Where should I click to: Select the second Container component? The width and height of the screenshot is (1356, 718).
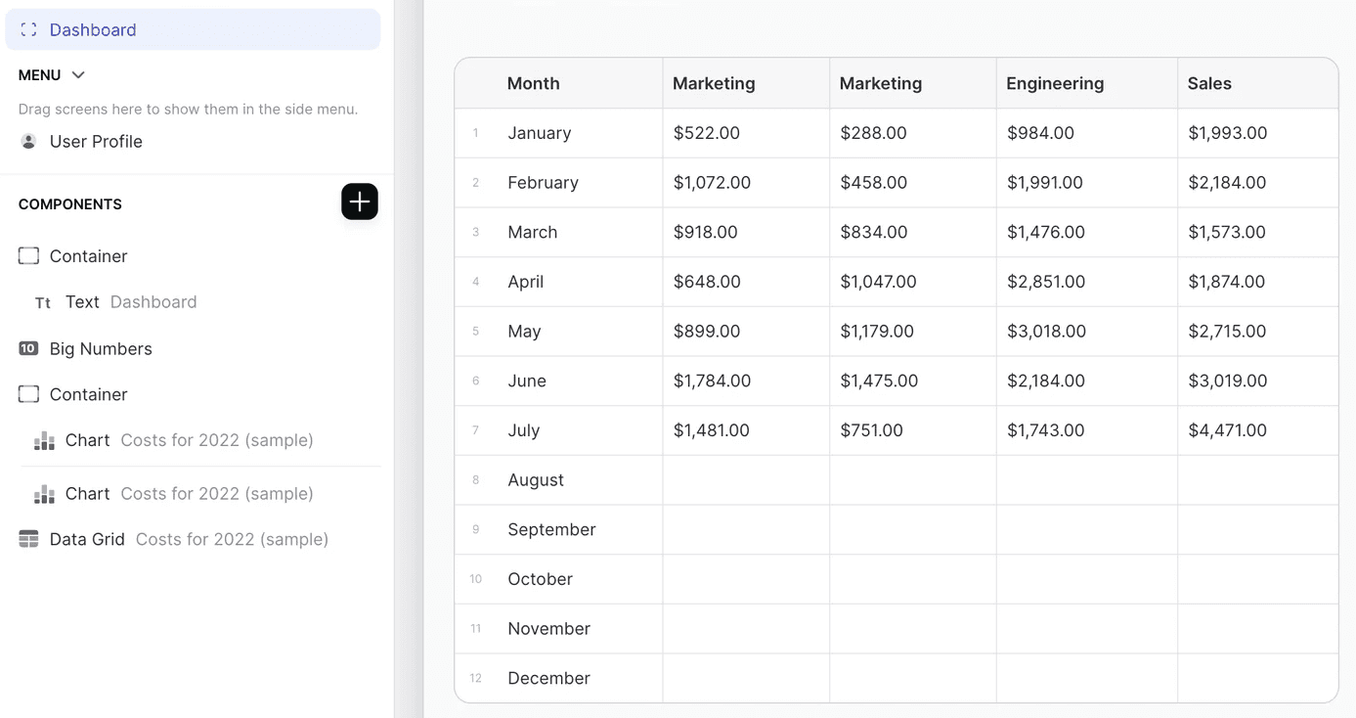(88, 394)
